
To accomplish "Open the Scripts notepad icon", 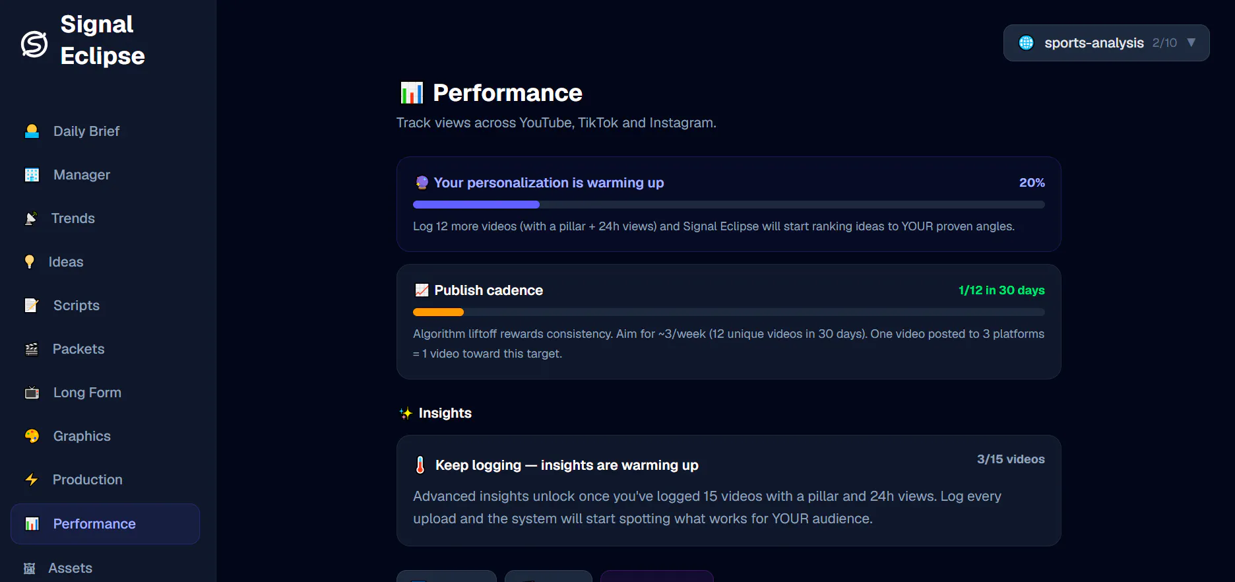I will (x=32, y=306).
